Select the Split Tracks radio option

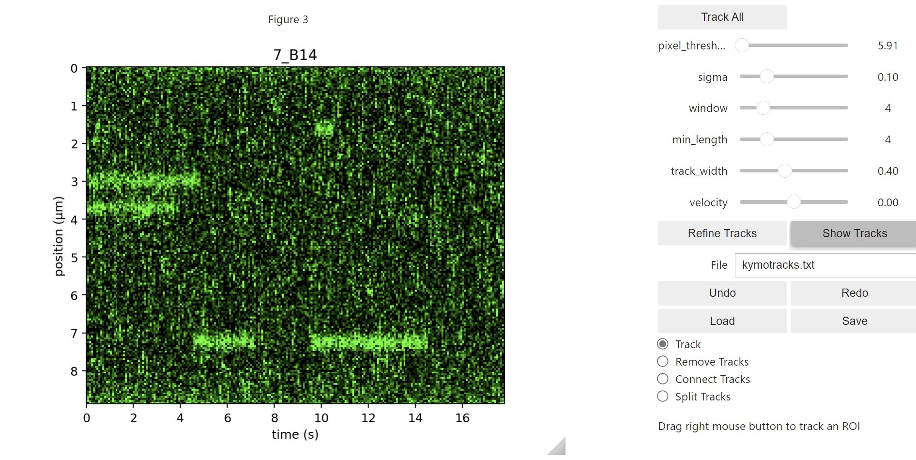[x=663, y=396]
